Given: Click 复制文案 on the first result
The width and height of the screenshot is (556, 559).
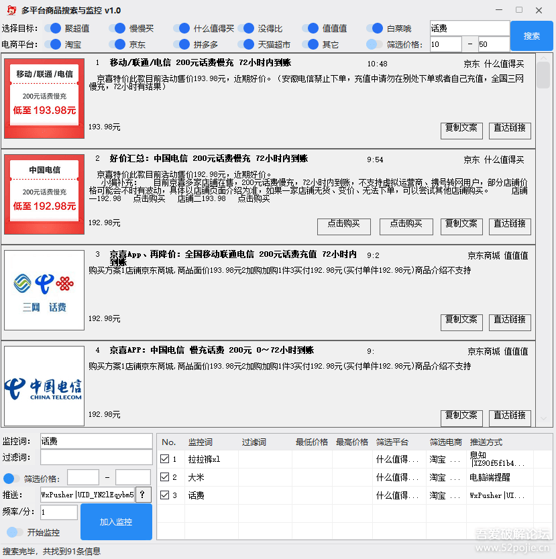Looking at the screenshot, I should pyautogui.click(x=461, y=130).
